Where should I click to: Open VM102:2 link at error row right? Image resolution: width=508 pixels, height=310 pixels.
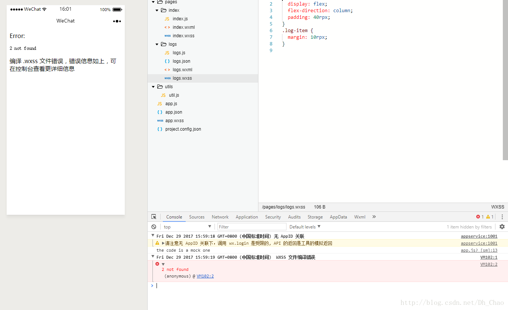coord(489,264)
